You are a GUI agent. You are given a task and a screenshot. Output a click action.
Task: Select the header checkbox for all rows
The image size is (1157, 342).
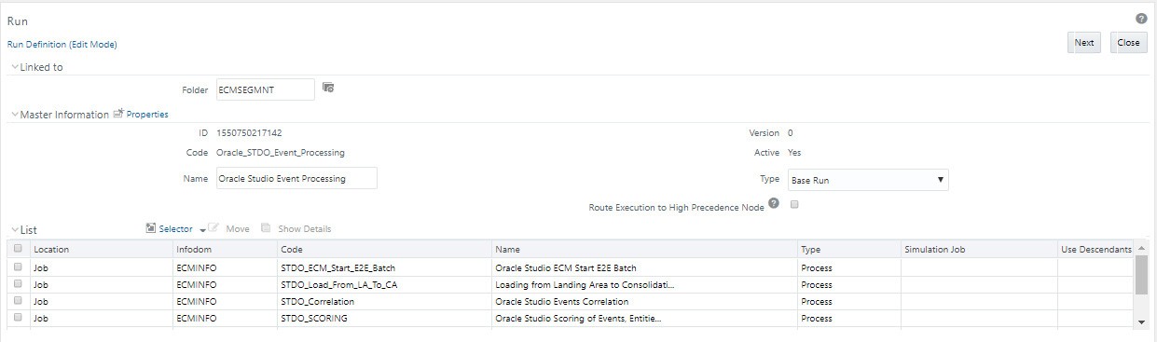[18, 249]
